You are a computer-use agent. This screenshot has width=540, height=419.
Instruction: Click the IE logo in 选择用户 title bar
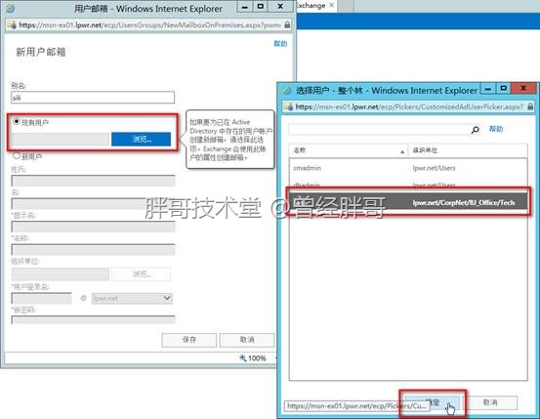287,90
